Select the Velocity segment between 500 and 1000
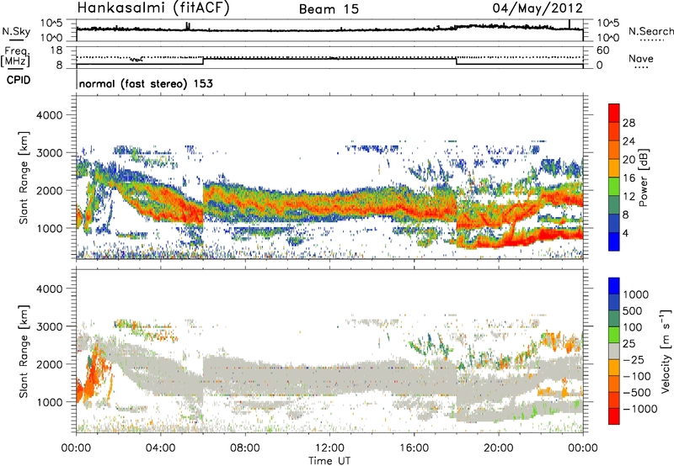Viewport: 674px width, 466px height. click(614, 302)
